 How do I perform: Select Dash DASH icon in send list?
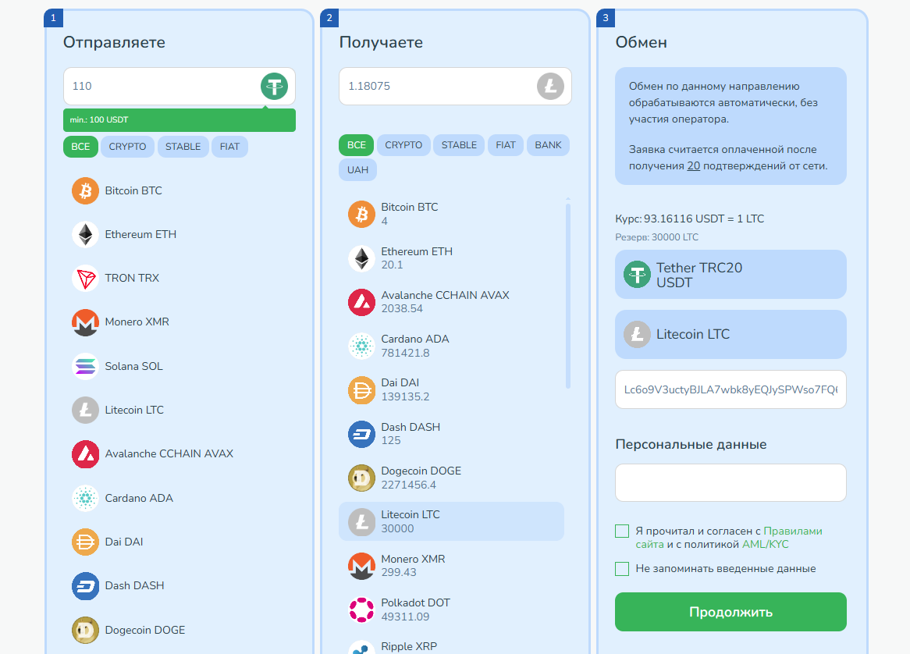tap(85, 586)
